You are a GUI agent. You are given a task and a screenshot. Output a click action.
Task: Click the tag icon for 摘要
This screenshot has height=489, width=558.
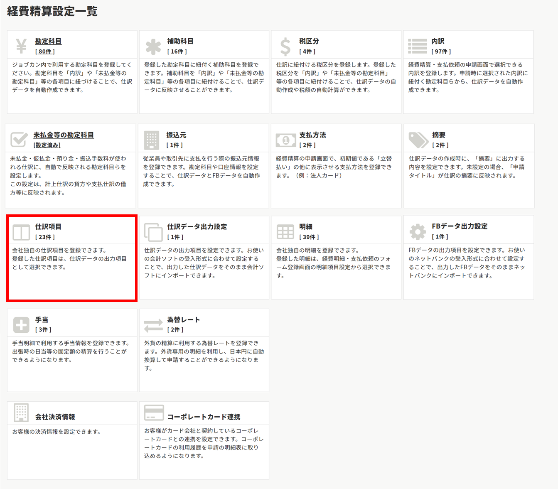tap(418, 140)
